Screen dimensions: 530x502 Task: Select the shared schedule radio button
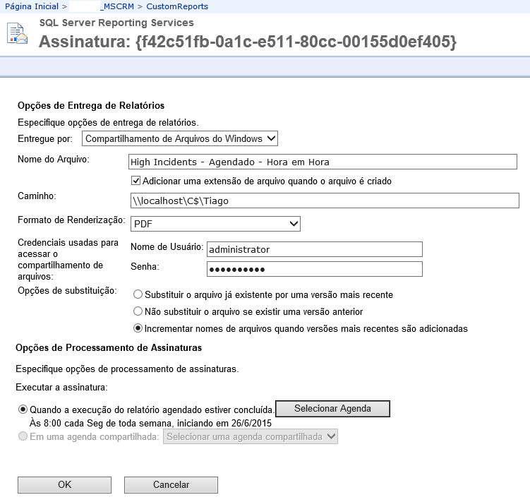[23, 437]
